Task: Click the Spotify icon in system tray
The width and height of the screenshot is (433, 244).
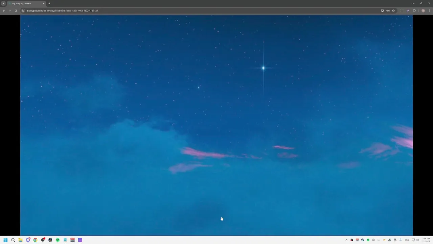Action: (368, 240)
